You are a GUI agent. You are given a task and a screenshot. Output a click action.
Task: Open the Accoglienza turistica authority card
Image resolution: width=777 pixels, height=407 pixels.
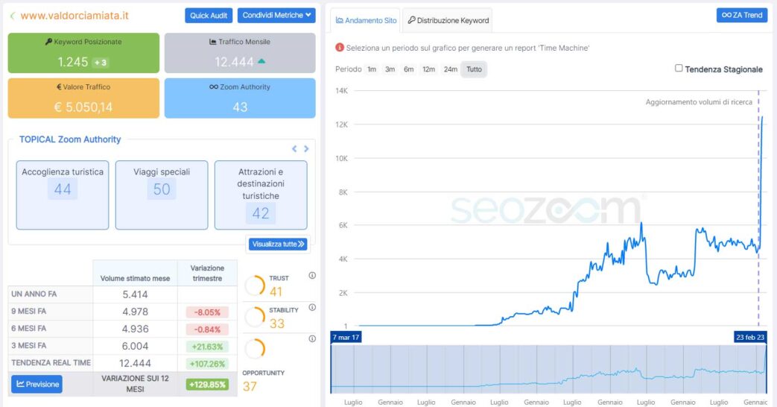point(63,195)
